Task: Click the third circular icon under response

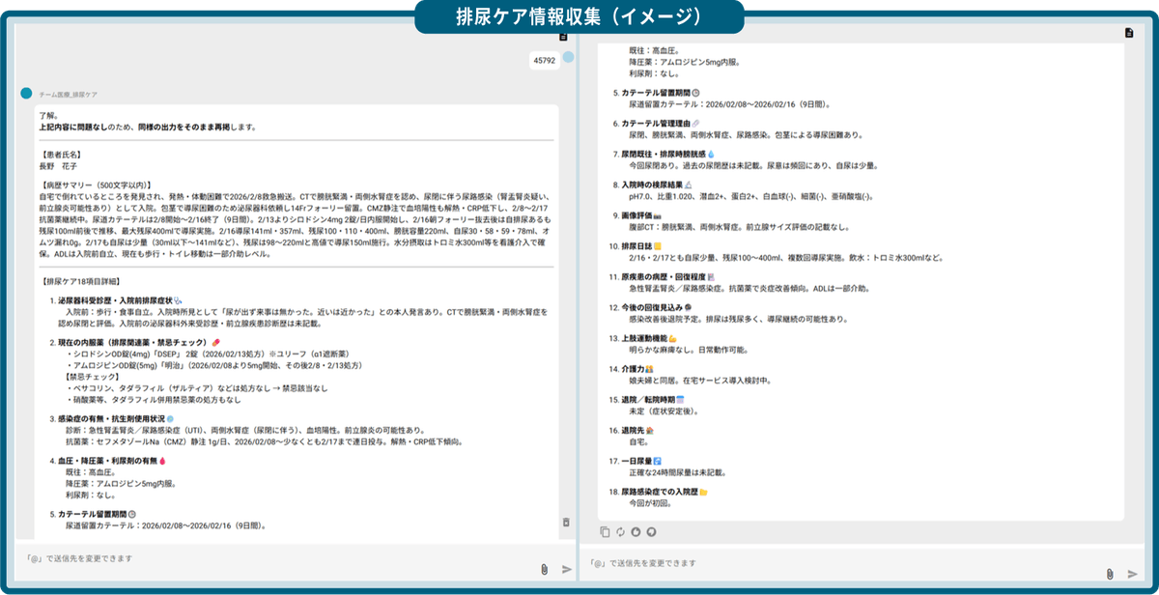Action: (636, 531)
